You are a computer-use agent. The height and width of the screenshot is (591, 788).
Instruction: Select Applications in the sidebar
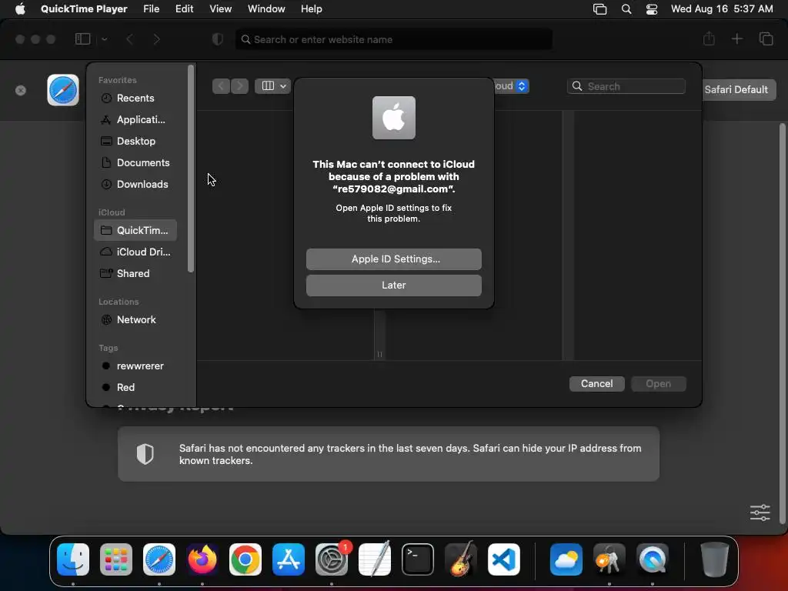[x=135, y=119]
